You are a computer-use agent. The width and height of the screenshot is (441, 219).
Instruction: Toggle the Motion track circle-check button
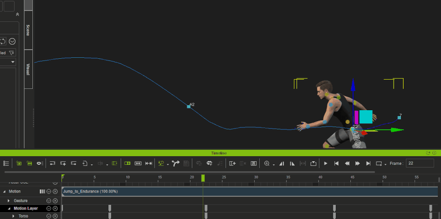click(49, 191)
